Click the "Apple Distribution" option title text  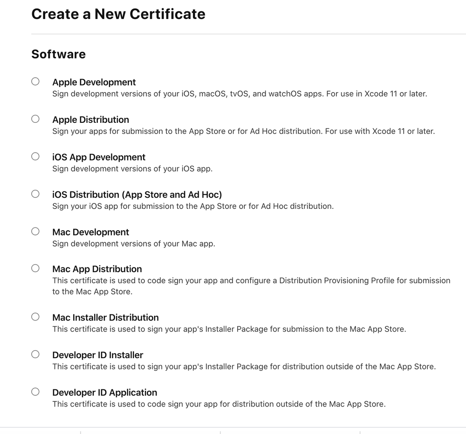point(90,120)
